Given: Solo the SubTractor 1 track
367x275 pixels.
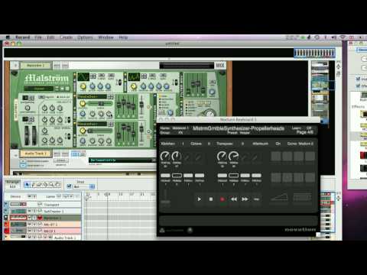Looking at the screenshot, I should [x=34, y=211].
